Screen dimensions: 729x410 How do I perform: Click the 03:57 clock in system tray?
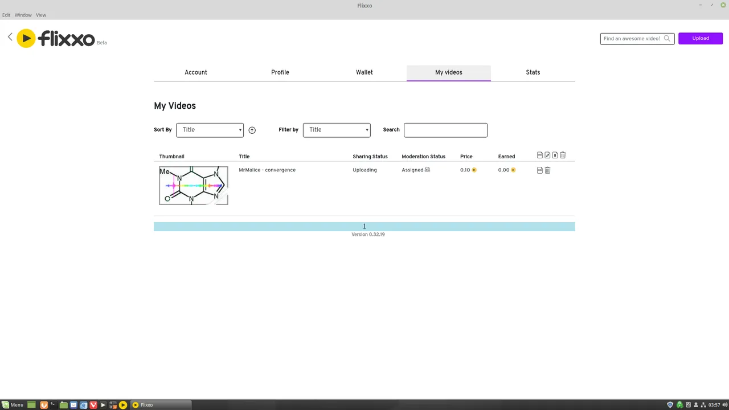714,405
